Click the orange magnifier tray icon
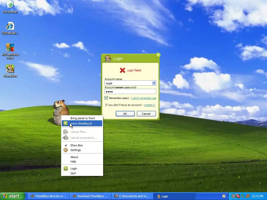This screenshot has width=267, height=200. point(248,196)
